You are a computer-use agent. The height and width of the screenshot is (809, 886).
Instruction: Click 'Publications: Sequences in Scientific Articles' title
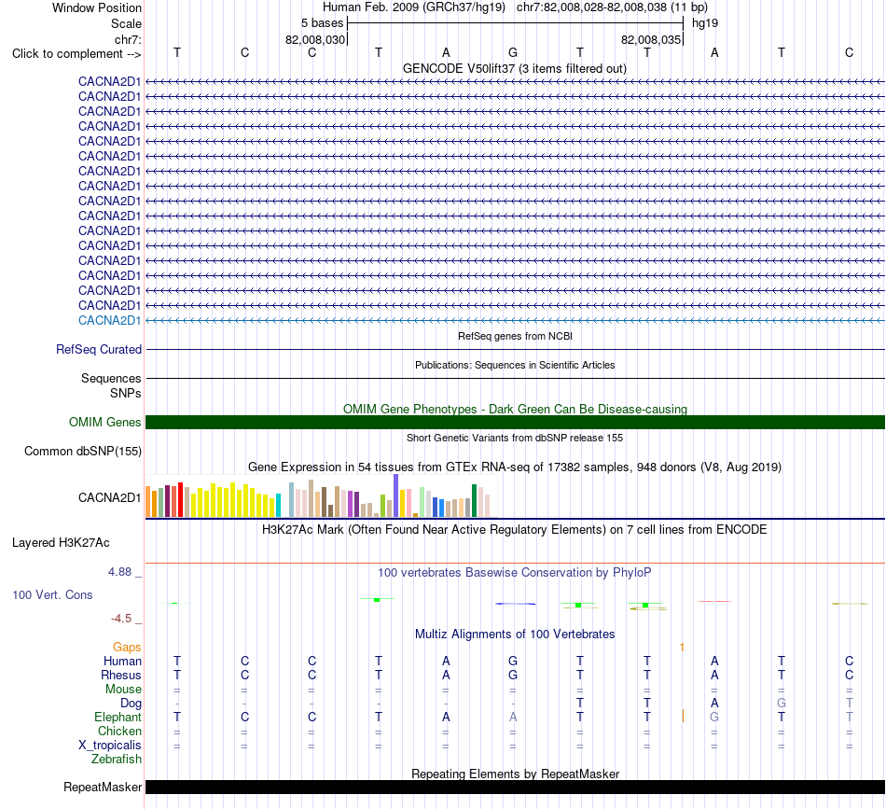515,365
